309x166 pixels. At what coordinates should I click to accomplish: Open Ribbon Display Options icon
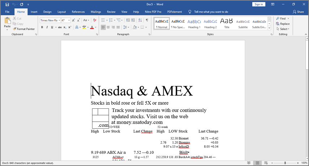click(273, 4)
